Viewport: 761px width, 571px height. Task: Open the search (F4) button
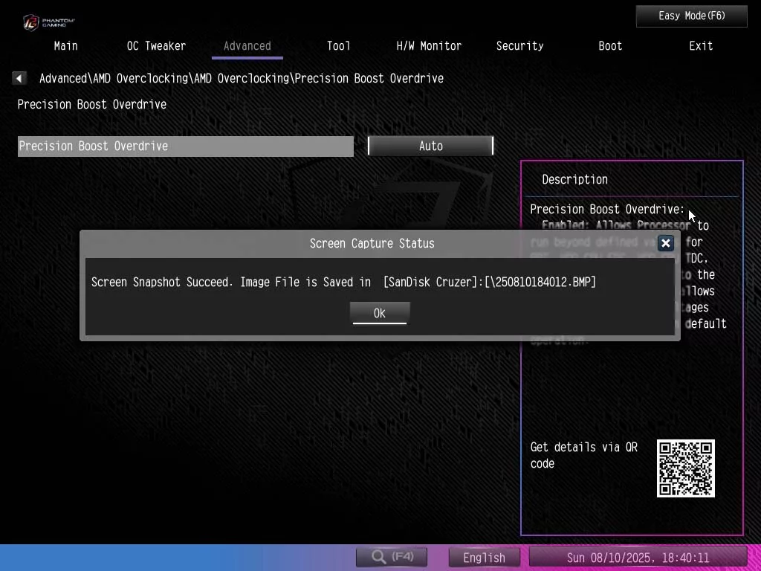(392, 557)
